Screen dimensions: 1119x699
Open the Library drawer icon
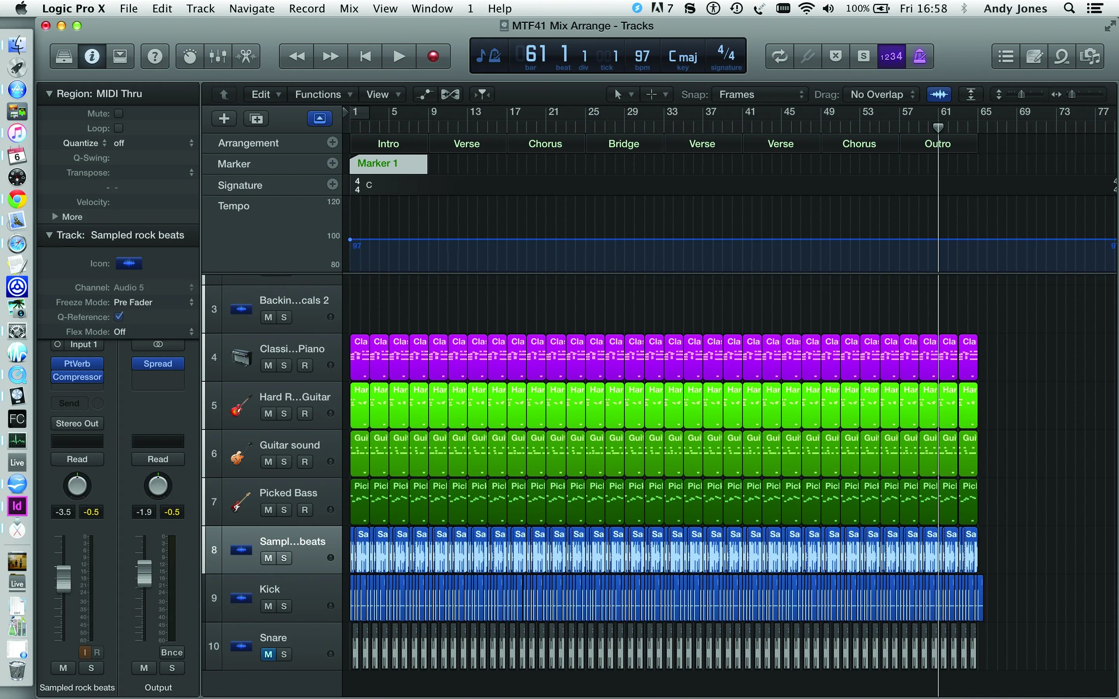[x=64, y=56]
